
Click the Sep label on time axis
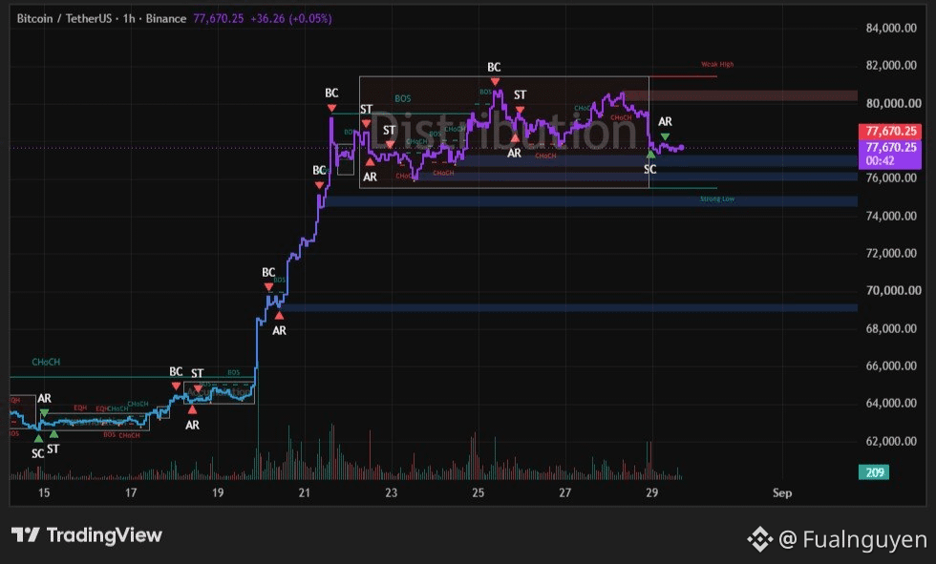[782, 493]
